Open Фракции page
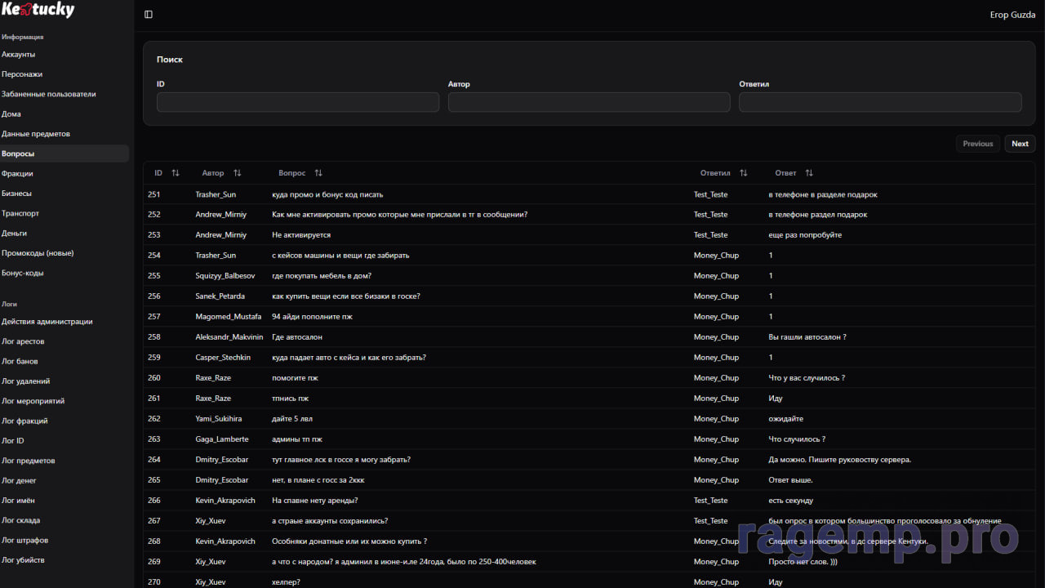Screen dimensions: 1045x588 coord(17,174)
